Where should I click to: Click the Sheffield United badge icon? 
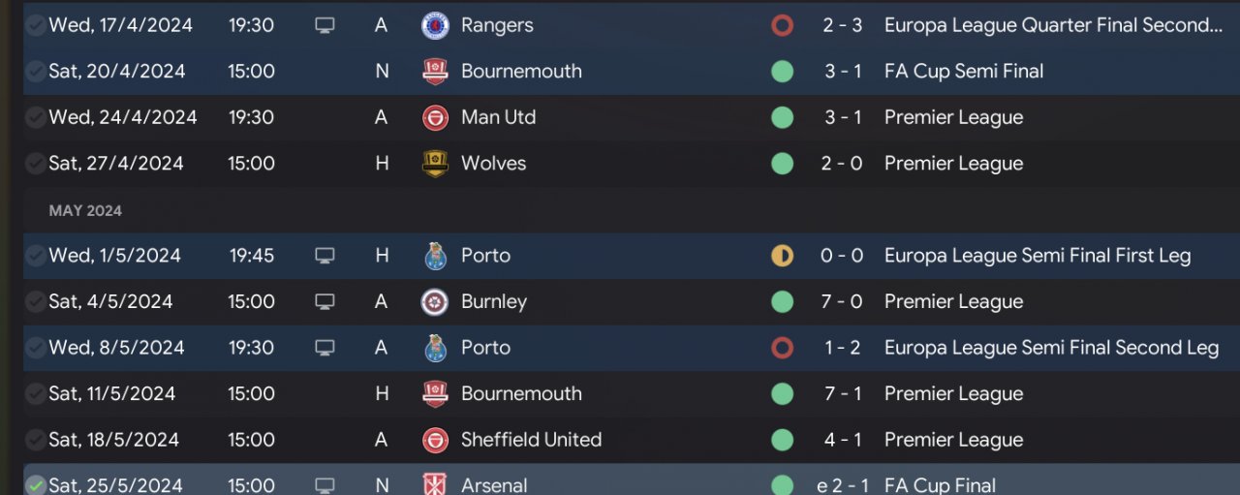[x=435, y=440]
